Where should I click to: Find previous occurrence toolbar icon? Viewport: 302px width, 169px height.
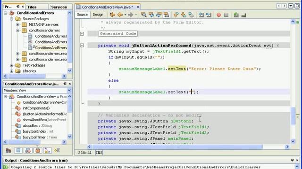coord(151,15)
